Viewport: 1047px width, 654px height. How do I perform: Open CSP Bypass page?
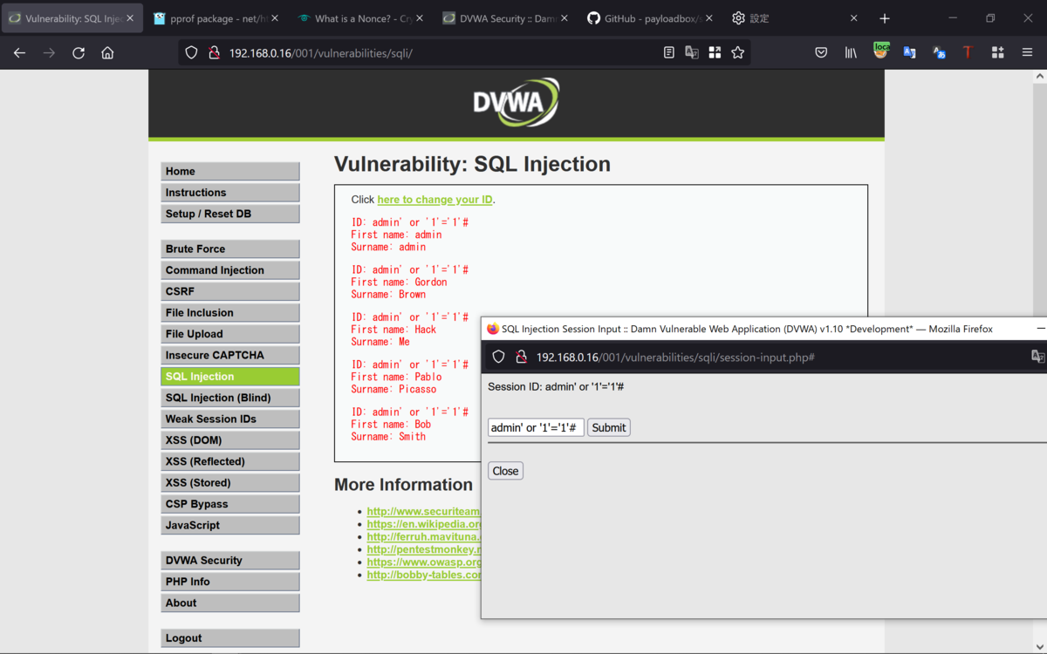(230, 504)
